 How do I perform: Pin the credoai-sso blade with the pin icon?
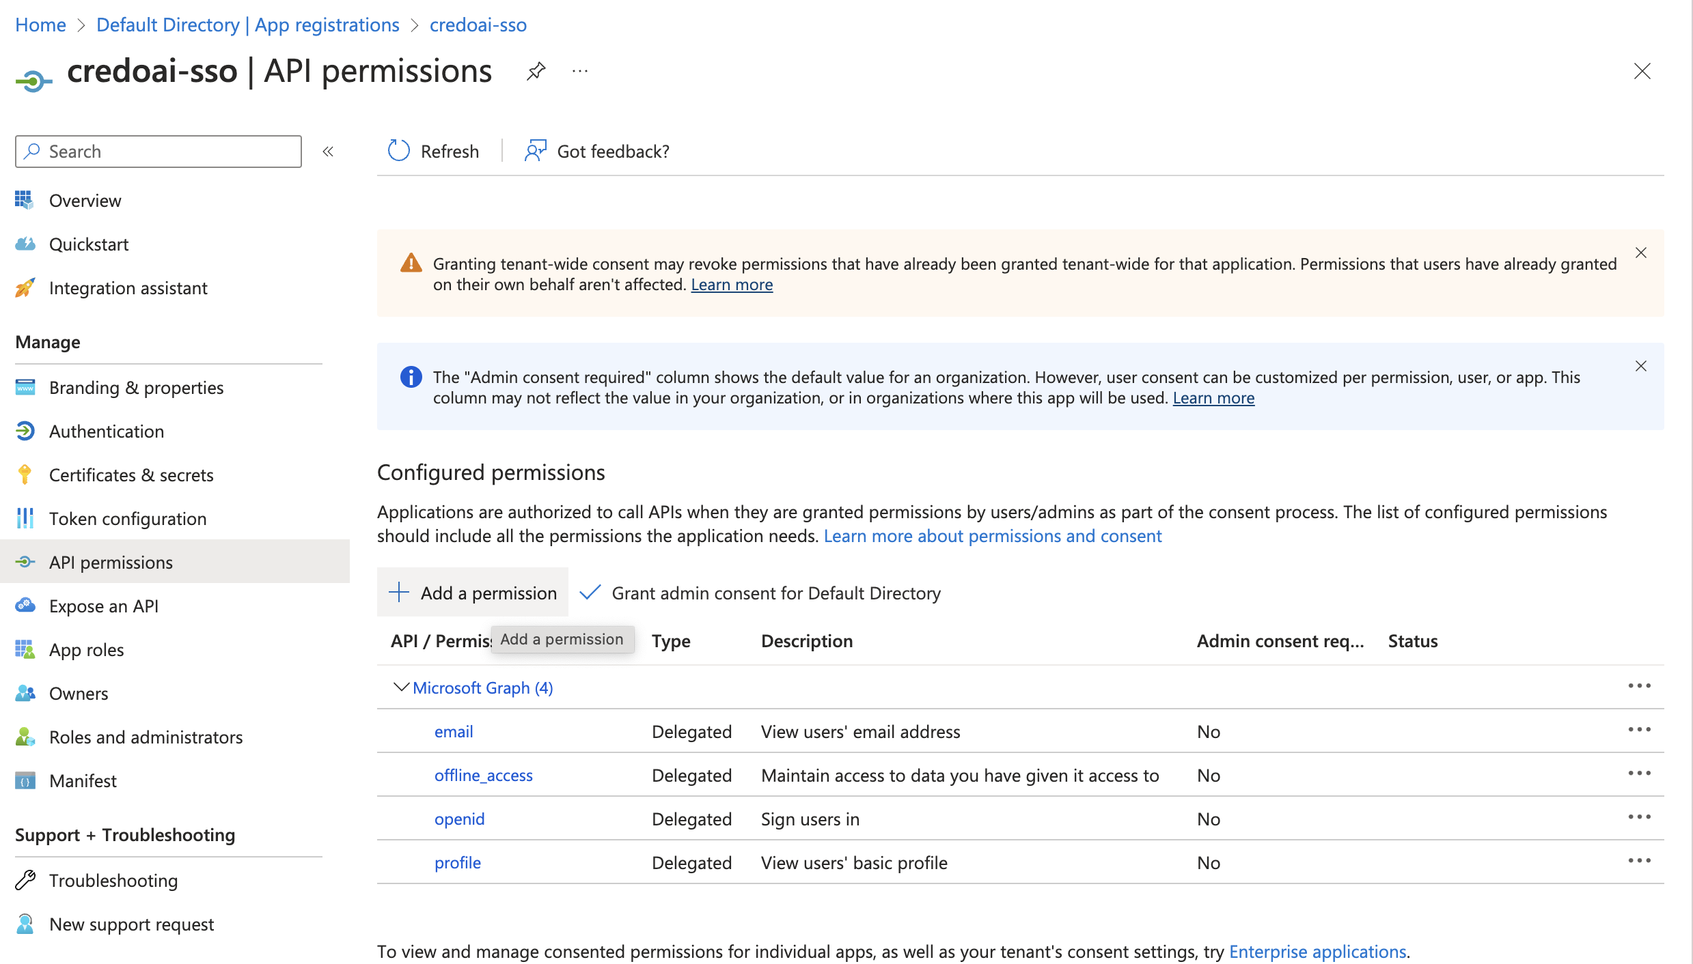[x=536, y=71]
